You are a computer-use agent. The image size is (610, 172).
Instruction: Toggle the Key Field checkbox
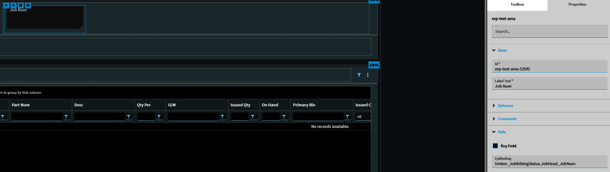coord(495,146)
